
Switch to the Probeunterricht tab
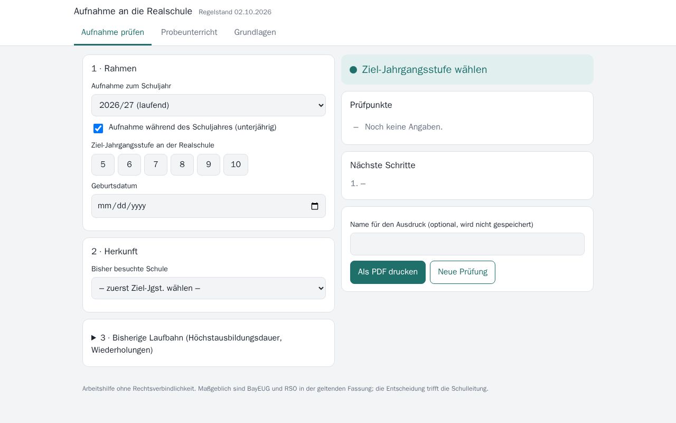click(189, 32)
